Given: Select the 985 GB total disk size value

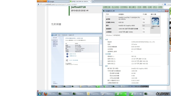Looking at the screenshot, I should 134,56.
